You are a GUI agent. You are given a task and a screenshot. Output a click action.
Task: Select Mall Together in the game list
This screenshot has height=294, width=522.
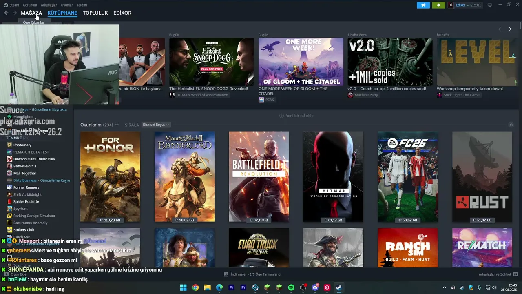pyautogui.click(x=25, y=173)
